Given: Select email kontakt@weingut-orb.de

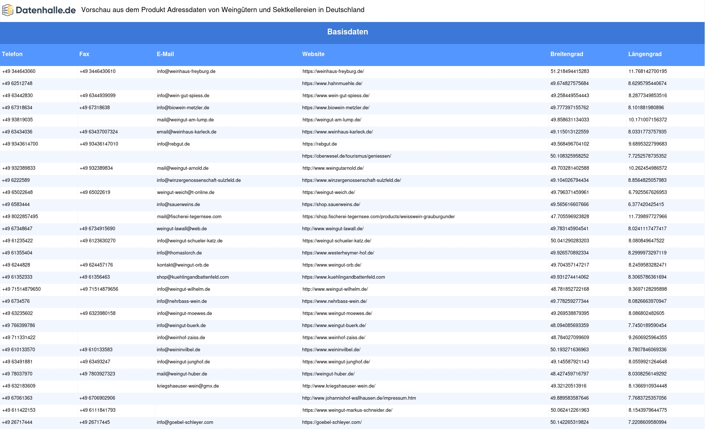Looking at the screenshot, I should pos(183,265).
